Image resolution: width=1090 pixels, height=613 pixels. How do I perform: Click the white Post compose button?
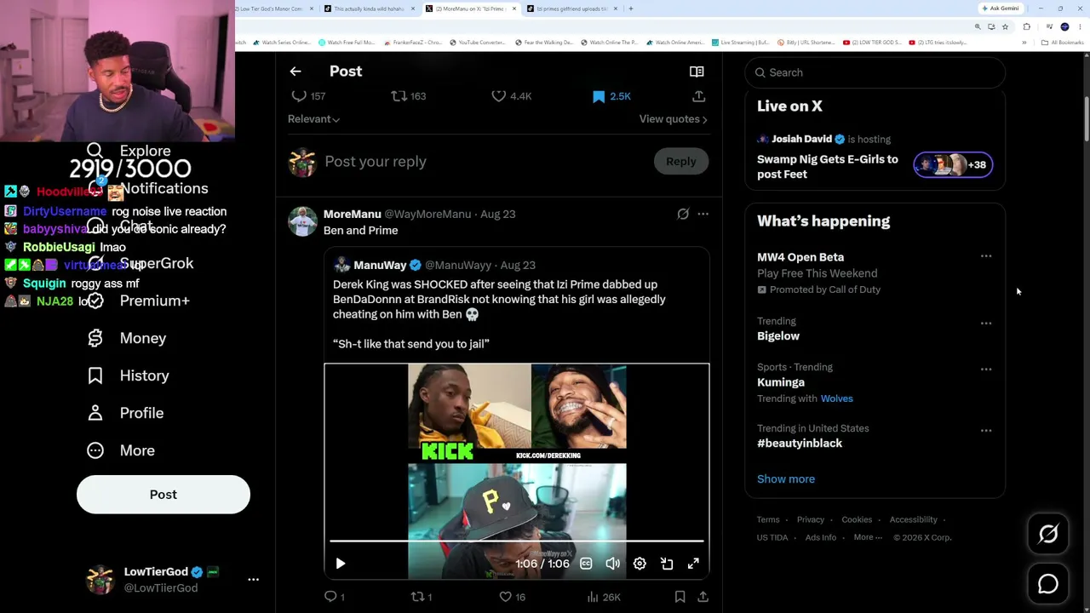tap(163, 495)
